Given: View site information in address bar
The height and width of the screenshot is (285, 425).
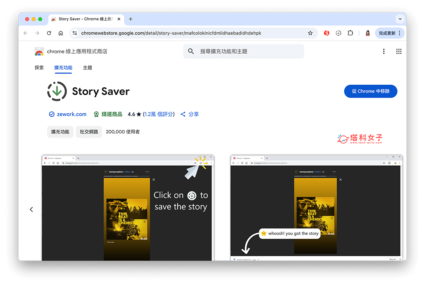Looking at the screenshot, I should [x=75, y=33].
